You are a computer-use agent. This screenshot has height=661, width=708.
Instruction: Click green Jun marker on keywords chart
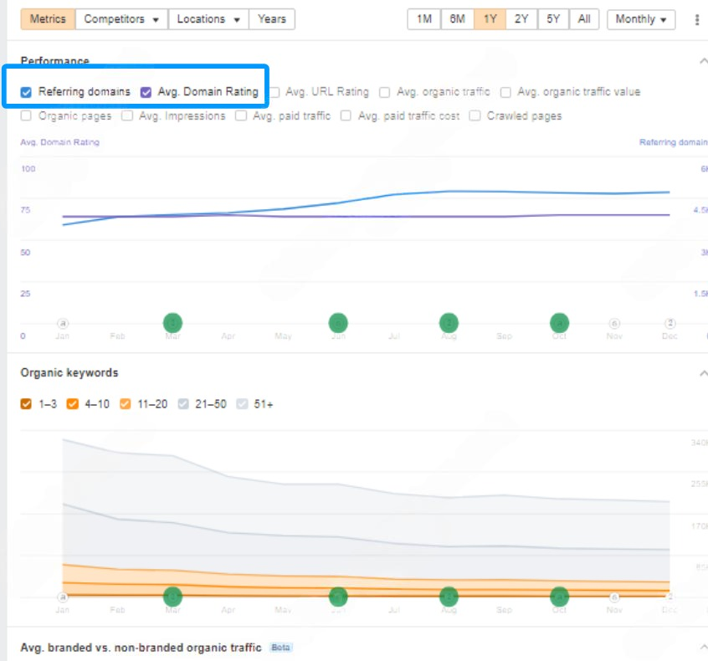[338, 597]
